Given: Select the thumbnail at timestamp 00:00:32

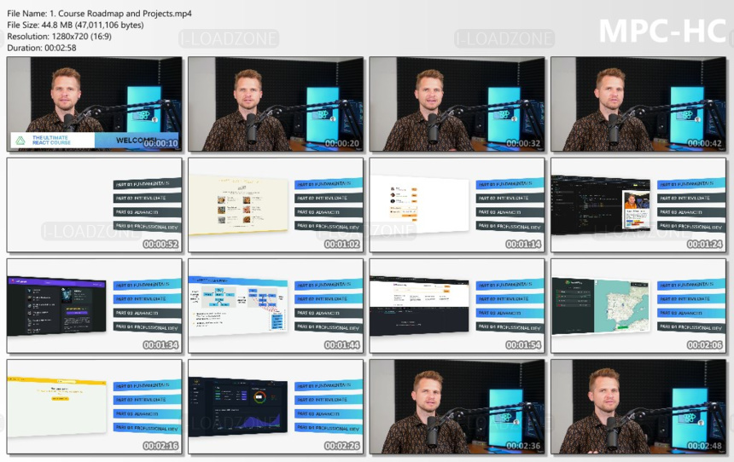Looking at the screenshot, I should 457,104.
